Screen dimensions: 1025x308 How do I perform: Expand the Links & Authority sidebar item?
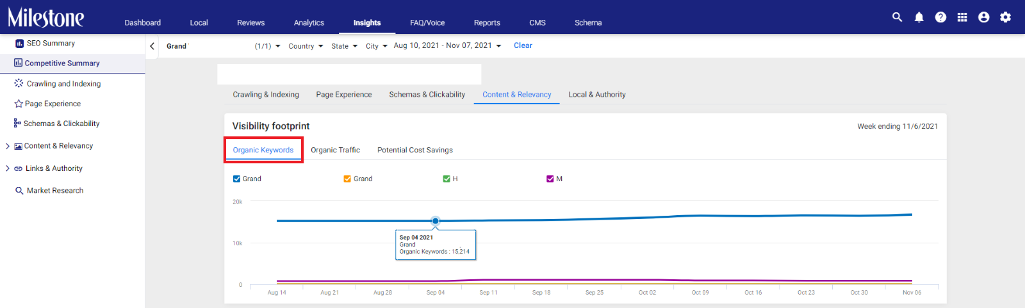(8, 168)
